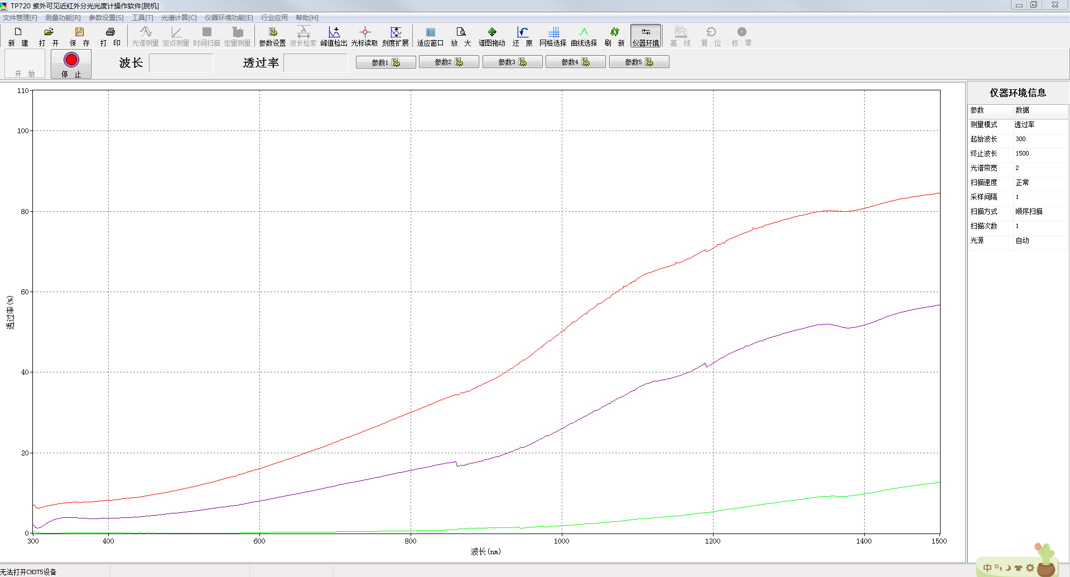Click the 复位 reset icon
Screen dimensions: 1070x577
(711, 36)
